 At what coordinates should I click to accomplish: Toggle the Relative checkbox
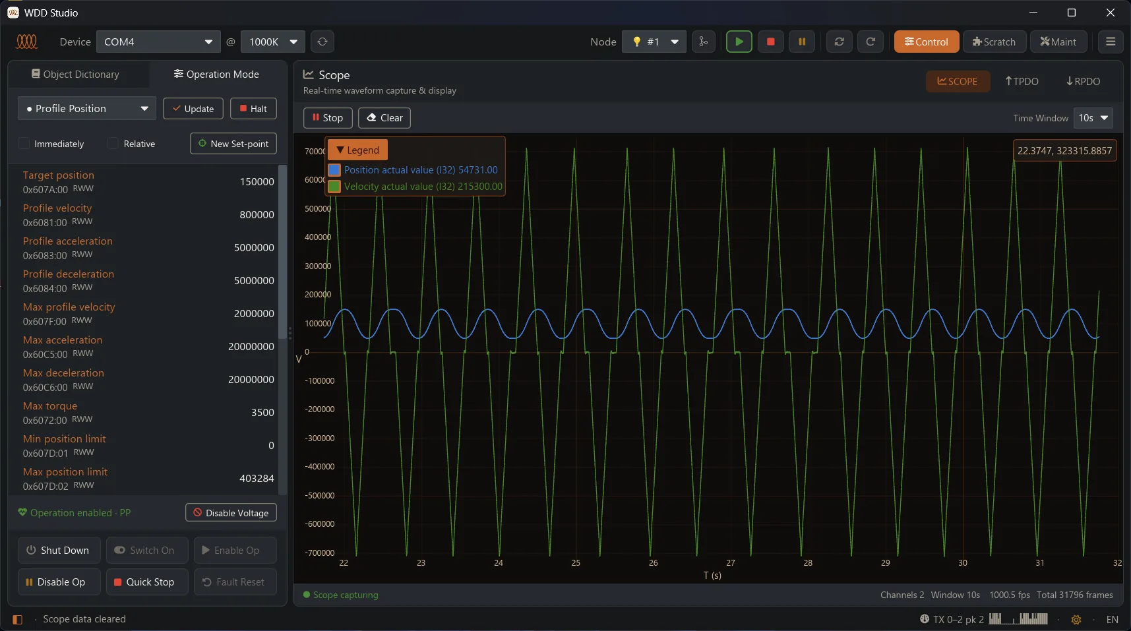coord(113,143)
